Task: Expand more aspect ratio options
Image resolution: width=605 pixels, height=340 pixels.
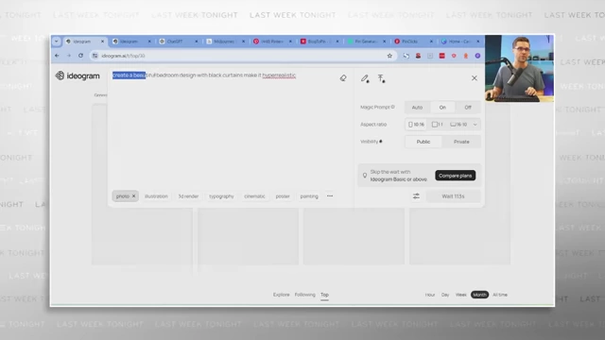Action: pos(475,124)
